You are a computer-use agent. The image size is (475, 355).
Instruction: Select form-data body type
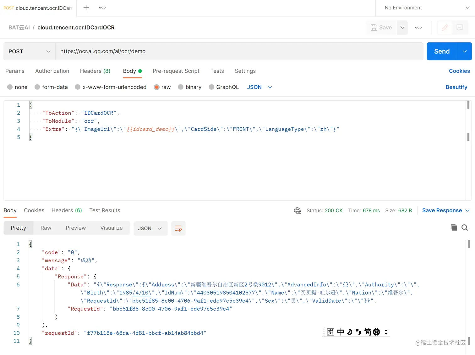coord(51,87)
